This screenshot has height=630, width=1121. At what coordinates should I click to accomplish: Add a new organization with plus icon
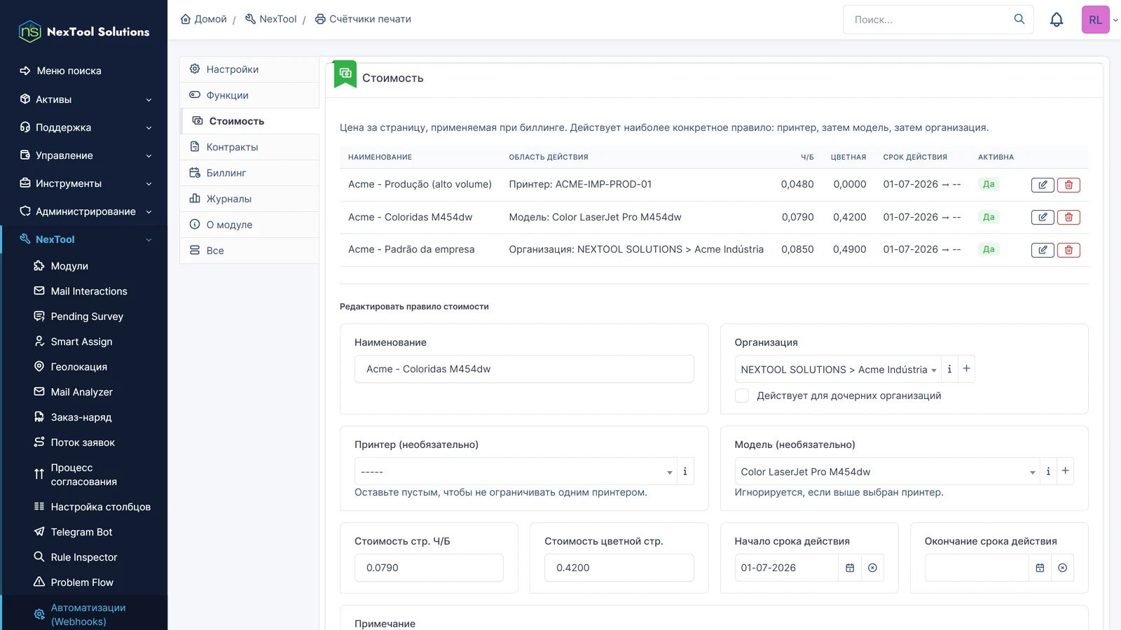(966, 369)
